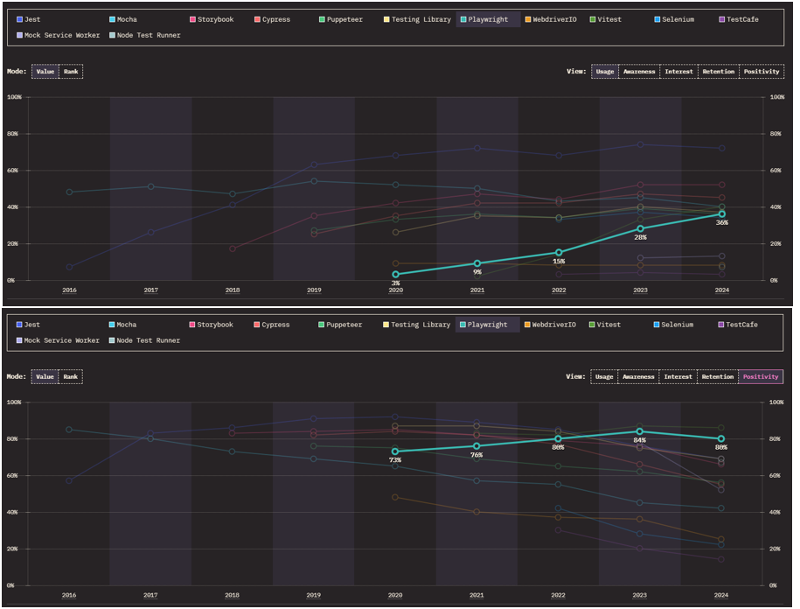Click Playwright 15% data point for 2022

pos(560,252)
